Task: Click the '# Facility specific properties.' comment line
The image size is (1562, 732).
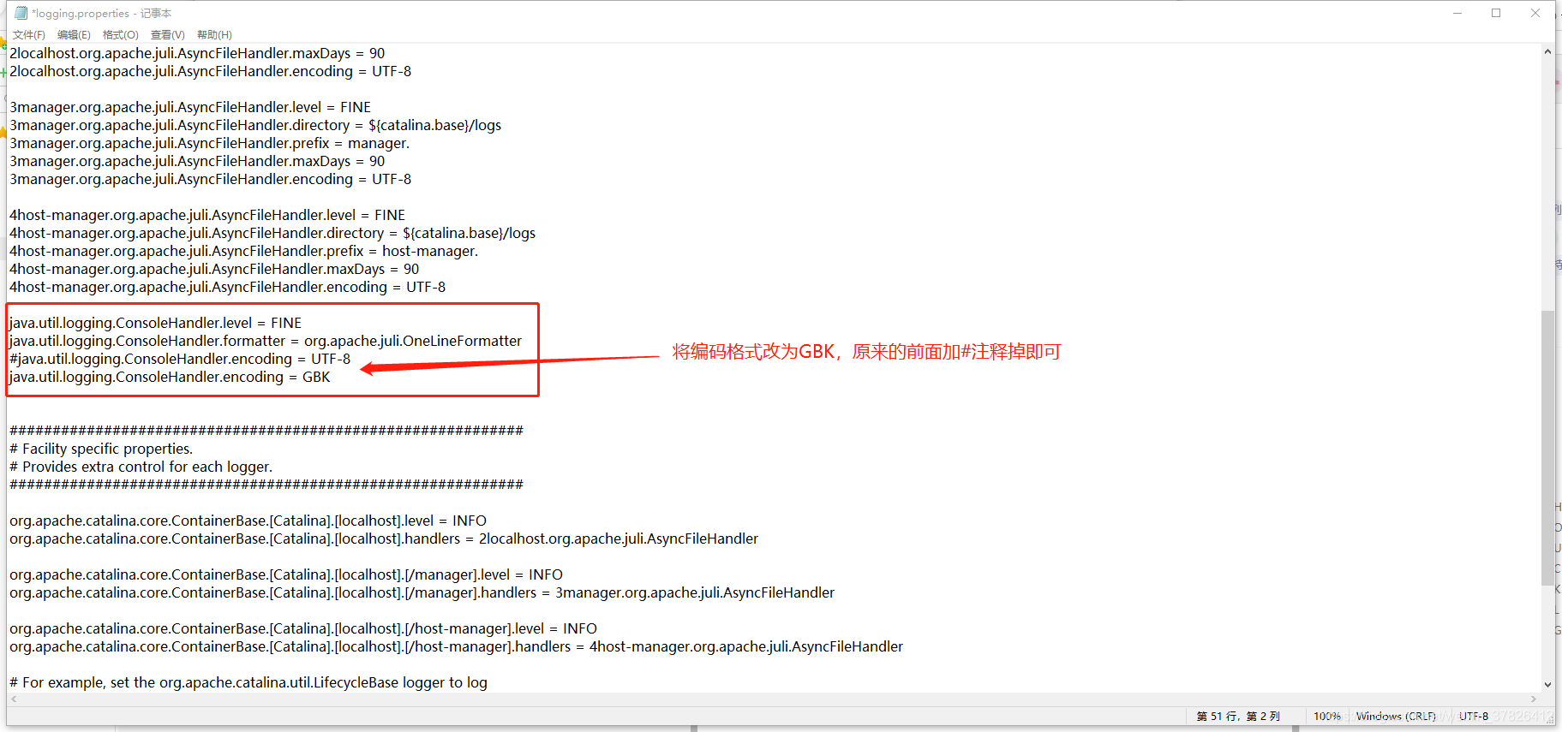Action: [x=101, y=449]
